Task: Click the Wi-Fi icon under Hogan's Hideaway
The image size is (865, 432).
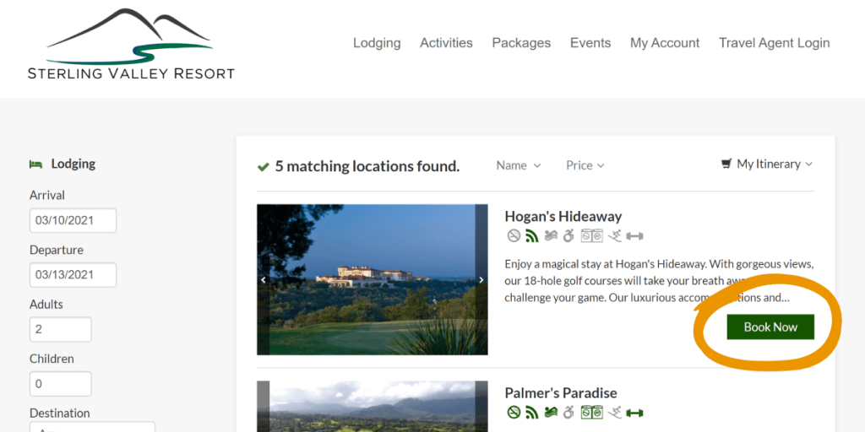Action: click(531, 236)
